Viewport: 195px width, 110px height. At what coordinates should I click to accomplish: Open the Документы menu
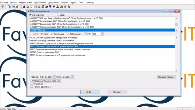54,2
